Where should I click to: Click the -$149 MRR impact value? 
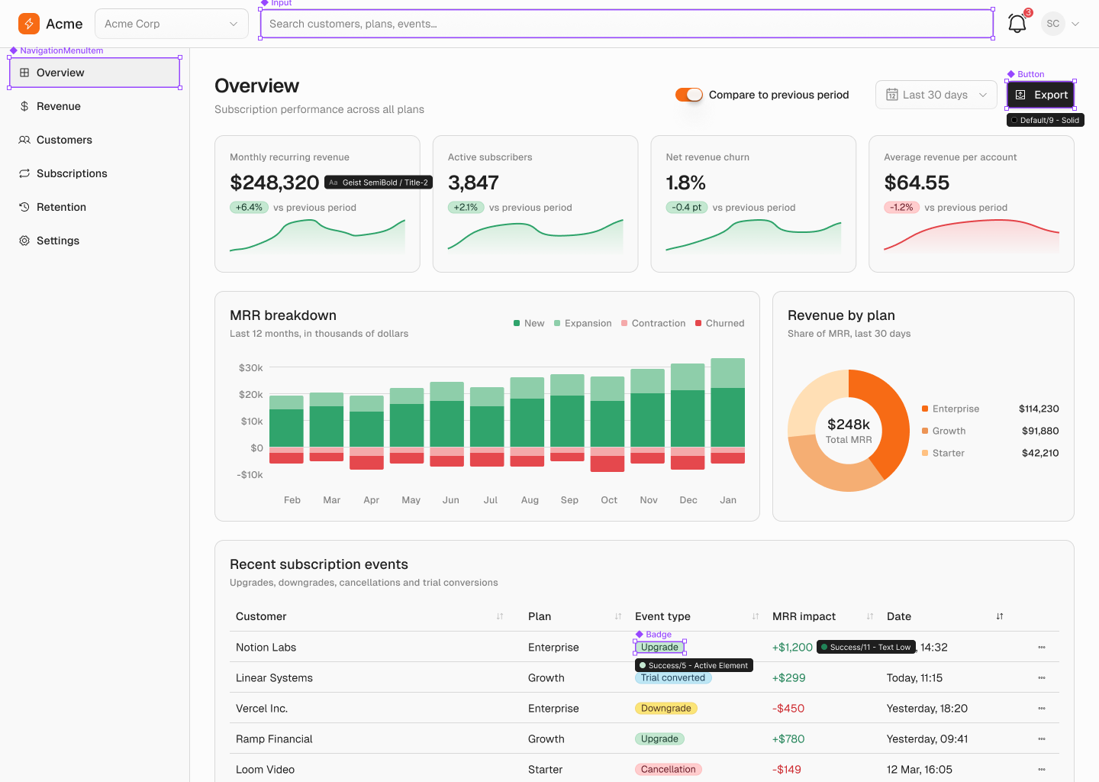787,770
